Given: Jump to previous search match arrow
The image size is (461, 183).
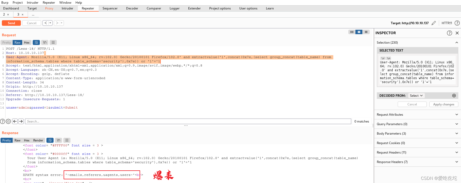Looking at the screenshot, I should [15, 121].
